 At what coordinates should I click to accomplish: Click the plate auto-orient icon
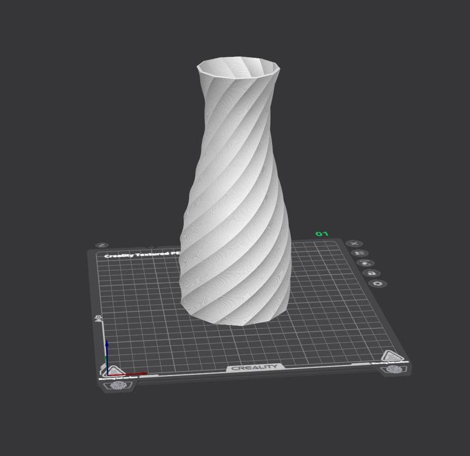click(365, 263)
